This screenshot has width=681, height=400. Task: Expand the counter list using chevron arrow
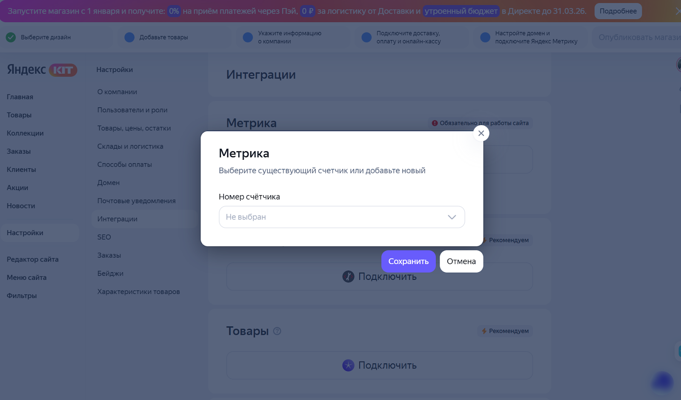(452, 217)
